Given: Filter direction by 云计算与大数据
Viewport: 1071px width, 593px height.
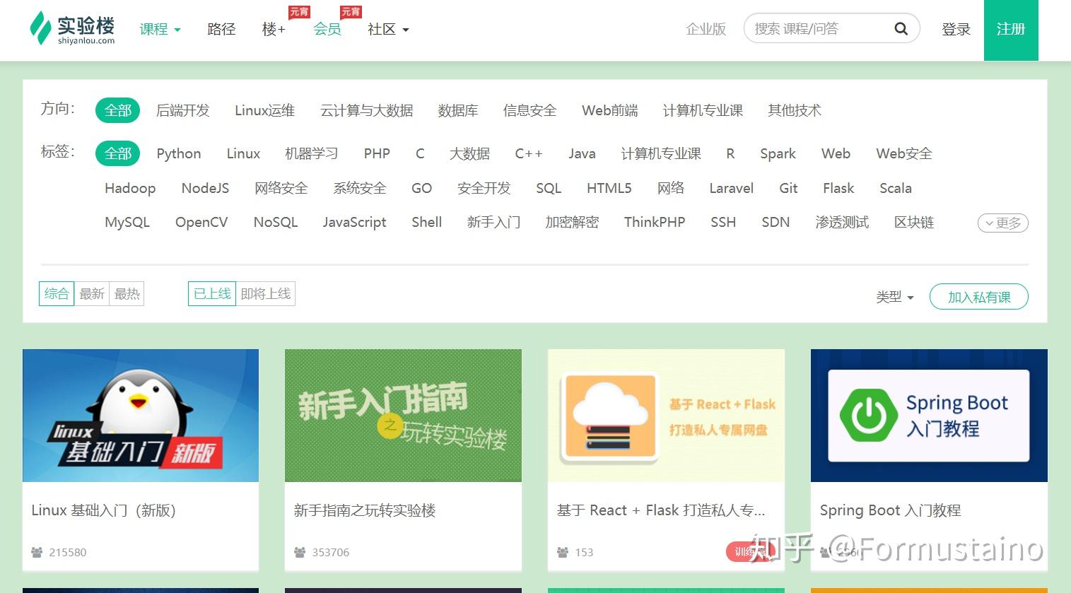Looking at the screenshot, I should pyautogui.click(x=366, y=110).
